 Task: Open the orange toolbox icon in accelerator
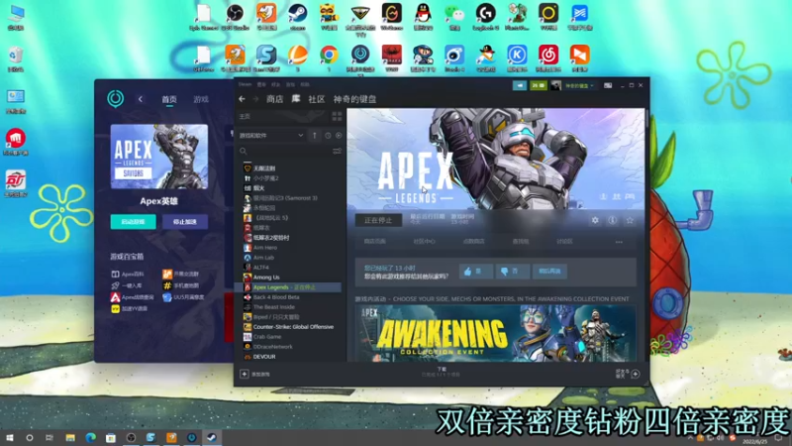coord(167,275)
